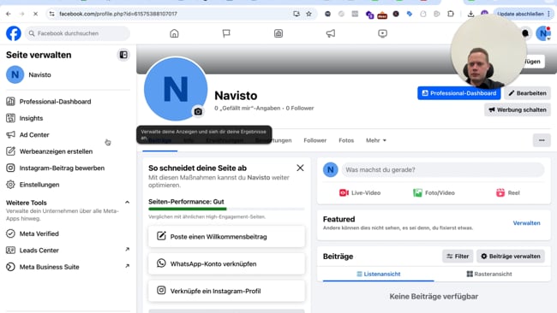Screen dimensions: 557x313
Task: Open the Ad Center megaphone icon in top bar
Action: point(331,33)
